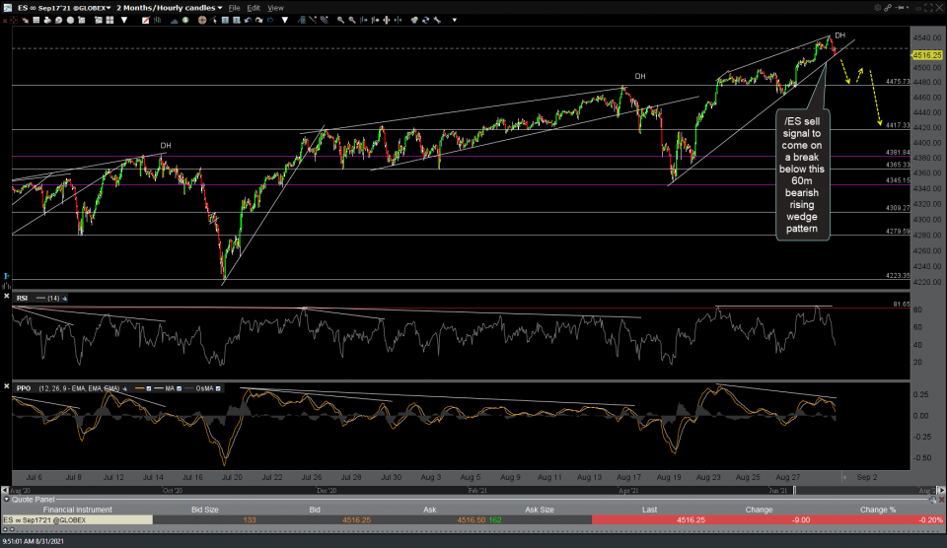
Task: Select the crosshair target tool icon
Action: 202,20
